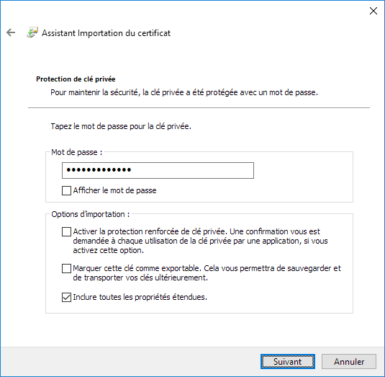Image resolution: width=385 pixels, height=377 pixels.
Task: Close the certificate import dialog with X
Action: [x=373, y=11]
